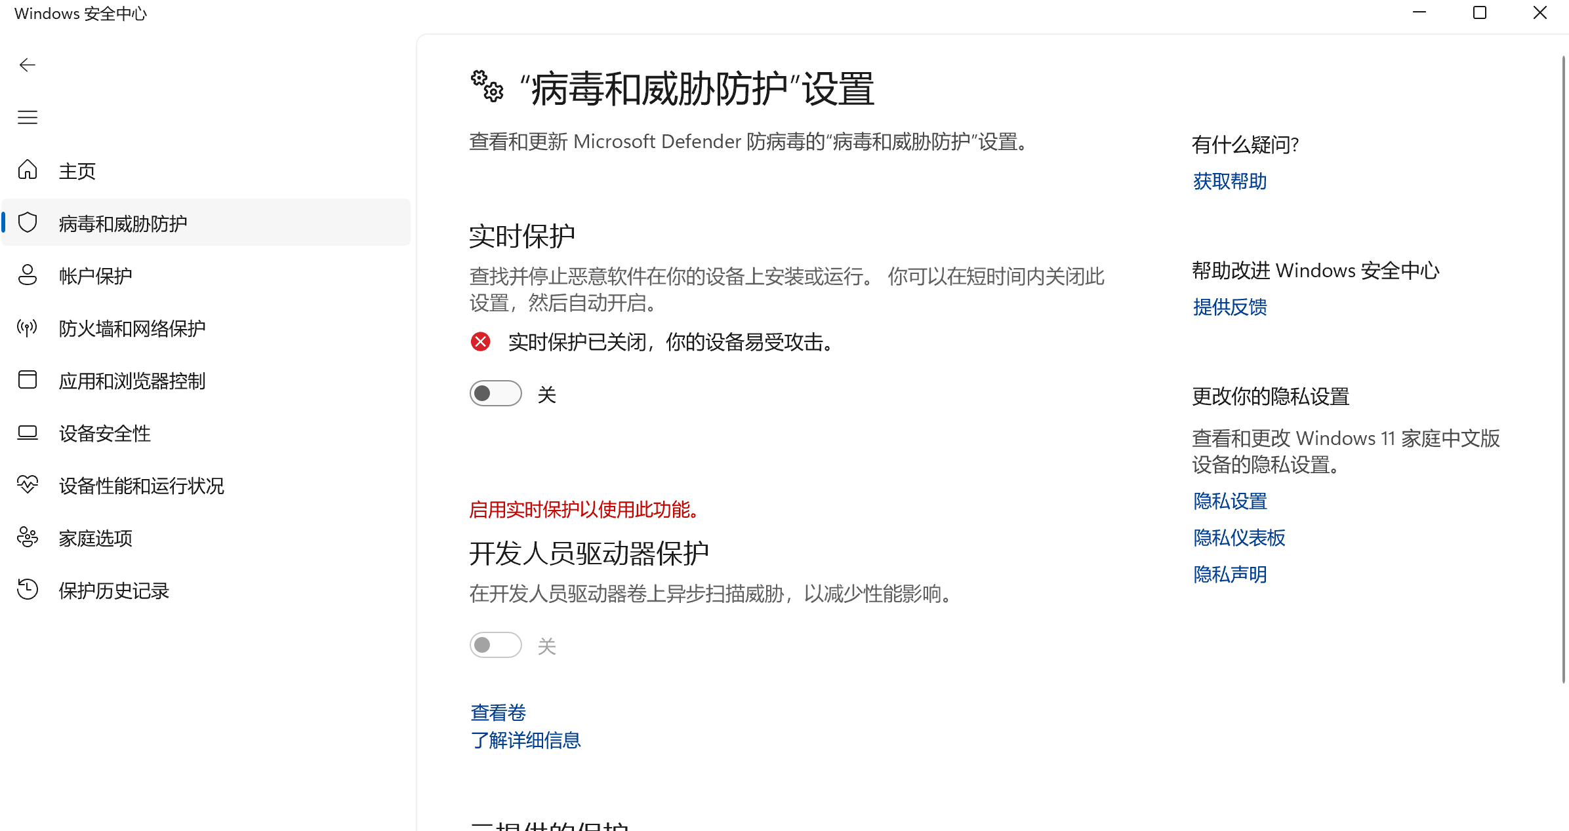This screenshot has width=1569, height=831.
Task: Click the 提供反馈 link
Action: 1229,307
